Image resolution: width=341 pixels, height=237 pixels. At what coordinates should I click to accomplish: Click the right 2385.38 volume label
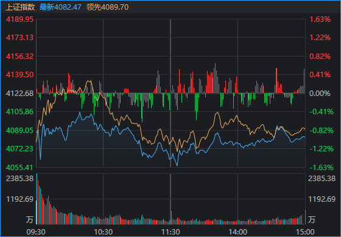click(x=322, y=179)
